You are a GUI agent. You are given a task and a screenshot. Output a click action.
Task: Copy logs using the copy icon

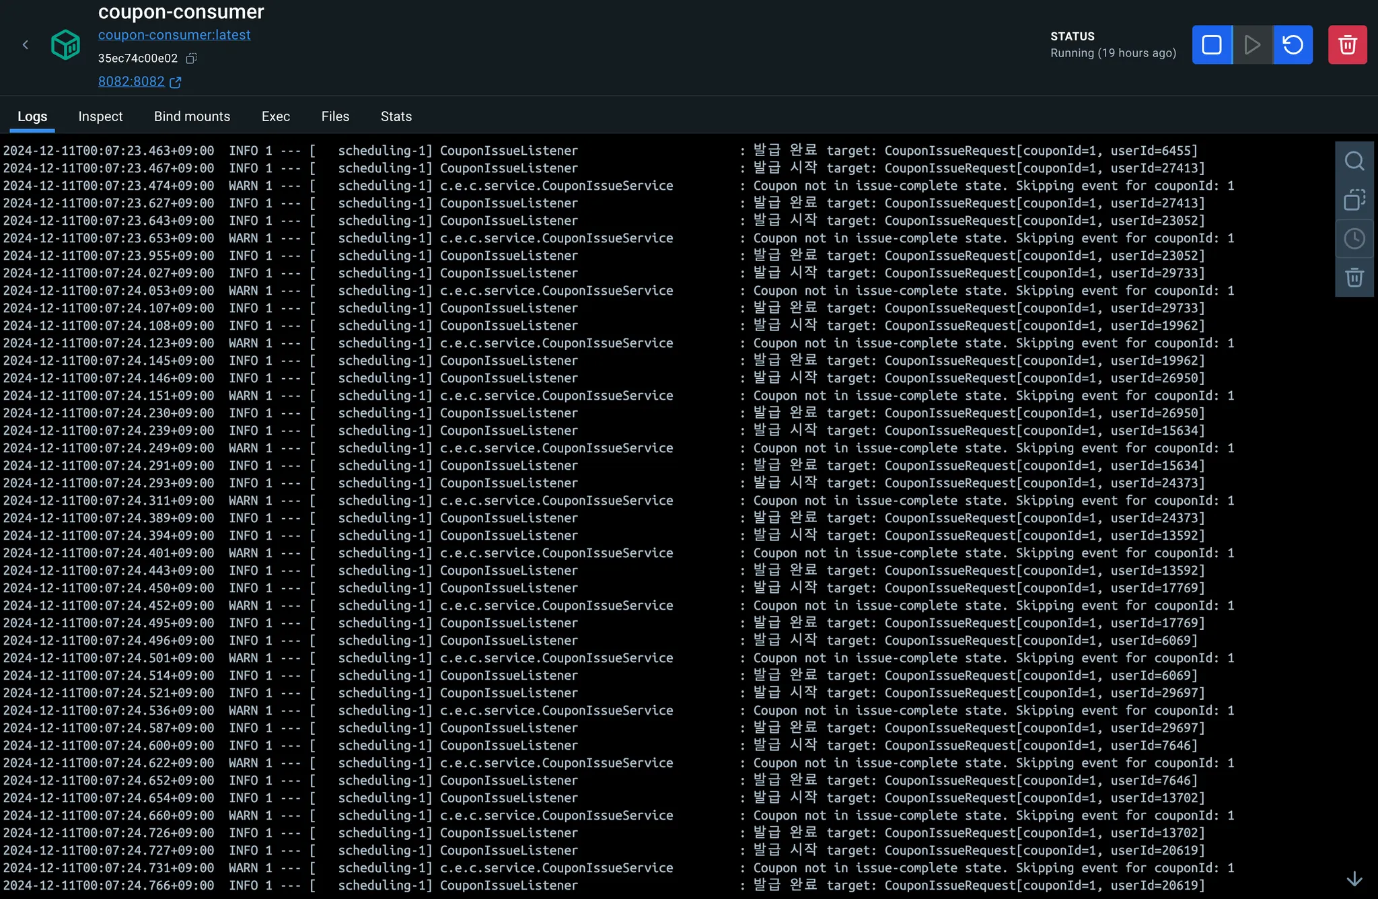[1354, 200]
